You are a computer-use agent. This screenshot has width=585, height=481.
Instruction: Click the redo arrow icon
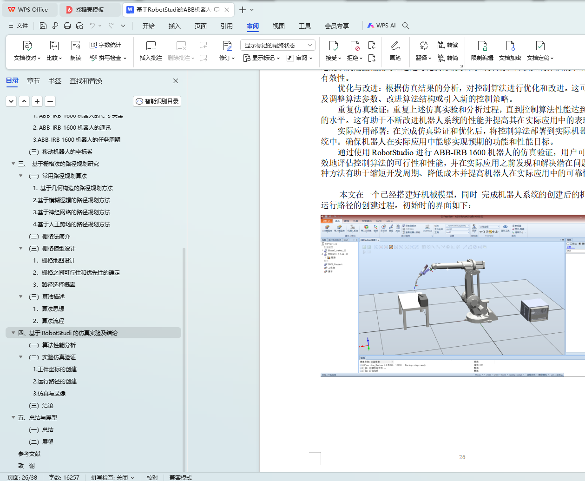111,26
